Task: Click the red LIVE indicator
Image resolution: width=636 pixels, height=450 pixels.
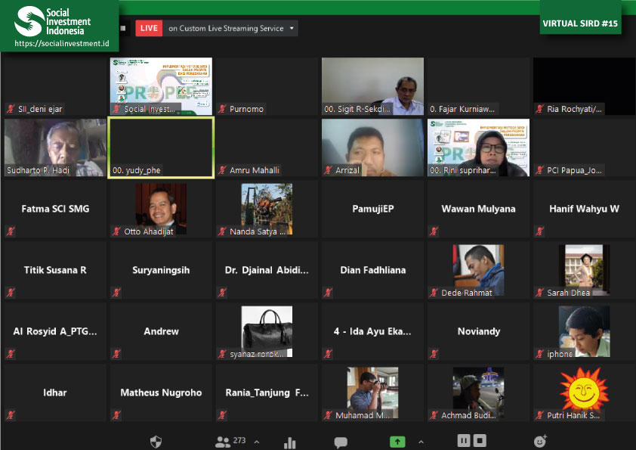Action: [x=150, y=29]
